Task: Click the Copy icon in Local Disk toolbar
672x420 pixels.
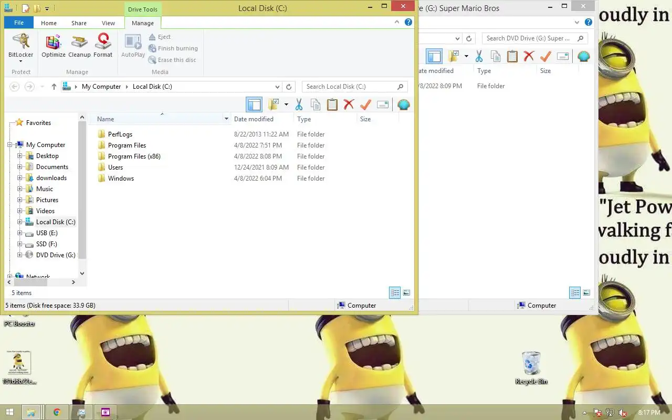Action: [x=316, y=104]
